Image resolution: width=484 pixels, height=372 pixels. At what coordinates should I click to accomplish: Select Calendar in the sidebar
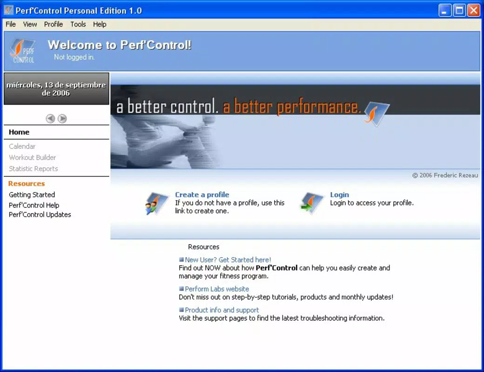point(22,146)
